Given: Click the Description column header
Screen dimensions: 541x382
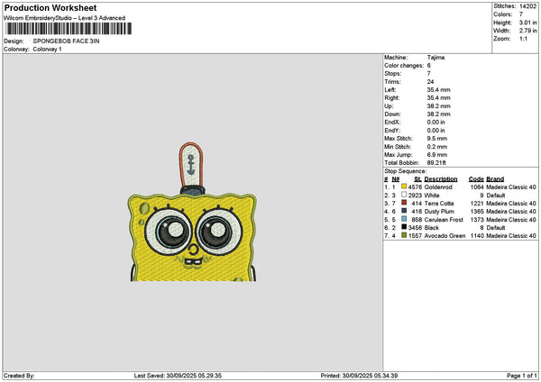Looking at the screenshot, I should (x=441, y=179).
